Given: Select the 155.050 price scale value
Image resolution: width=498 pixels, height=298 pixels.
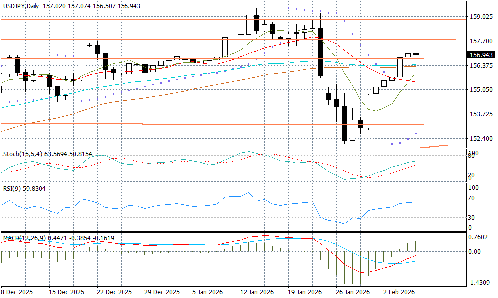Looking at the screenshot, I should [481, 90].
